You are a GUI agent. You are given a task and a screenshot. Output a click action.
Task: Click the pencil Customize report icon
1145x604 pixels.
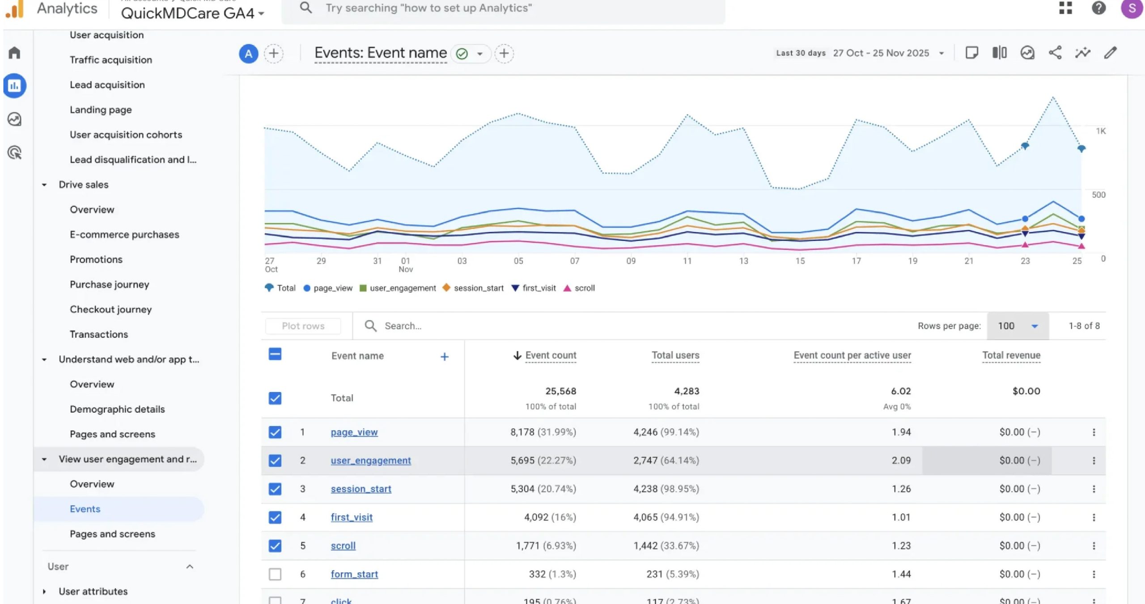(x=1110, y=53)
